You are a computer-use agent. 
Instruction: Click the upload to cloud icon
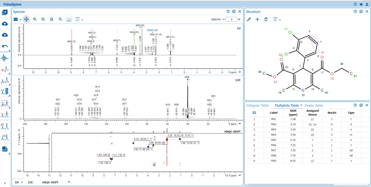[5, 24]
